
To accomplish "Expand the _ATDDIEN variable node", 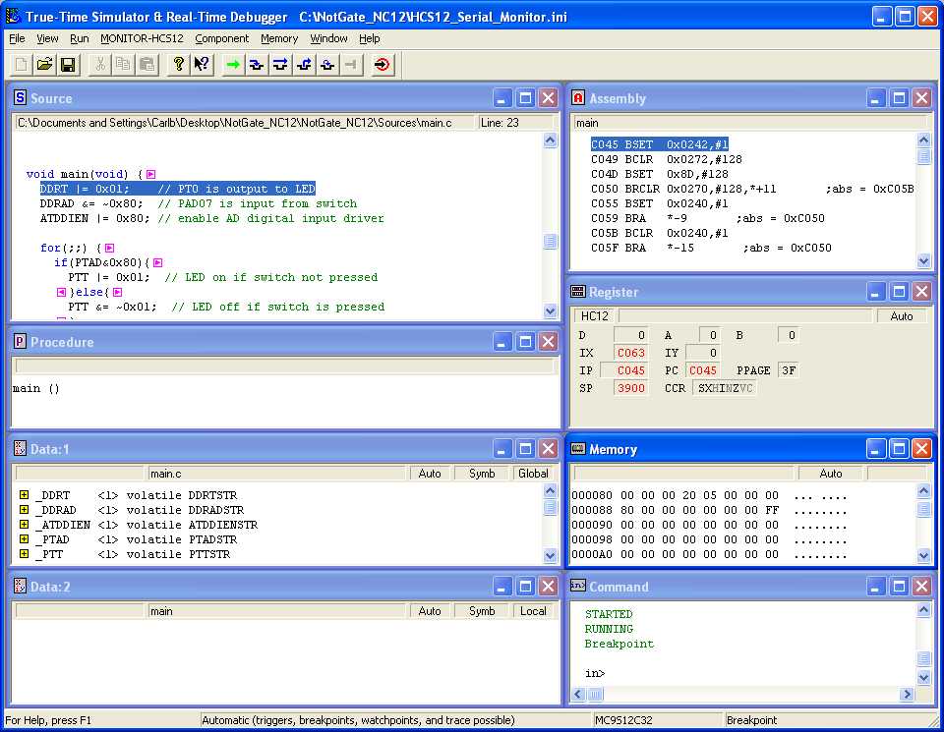I will pos(24,525).
